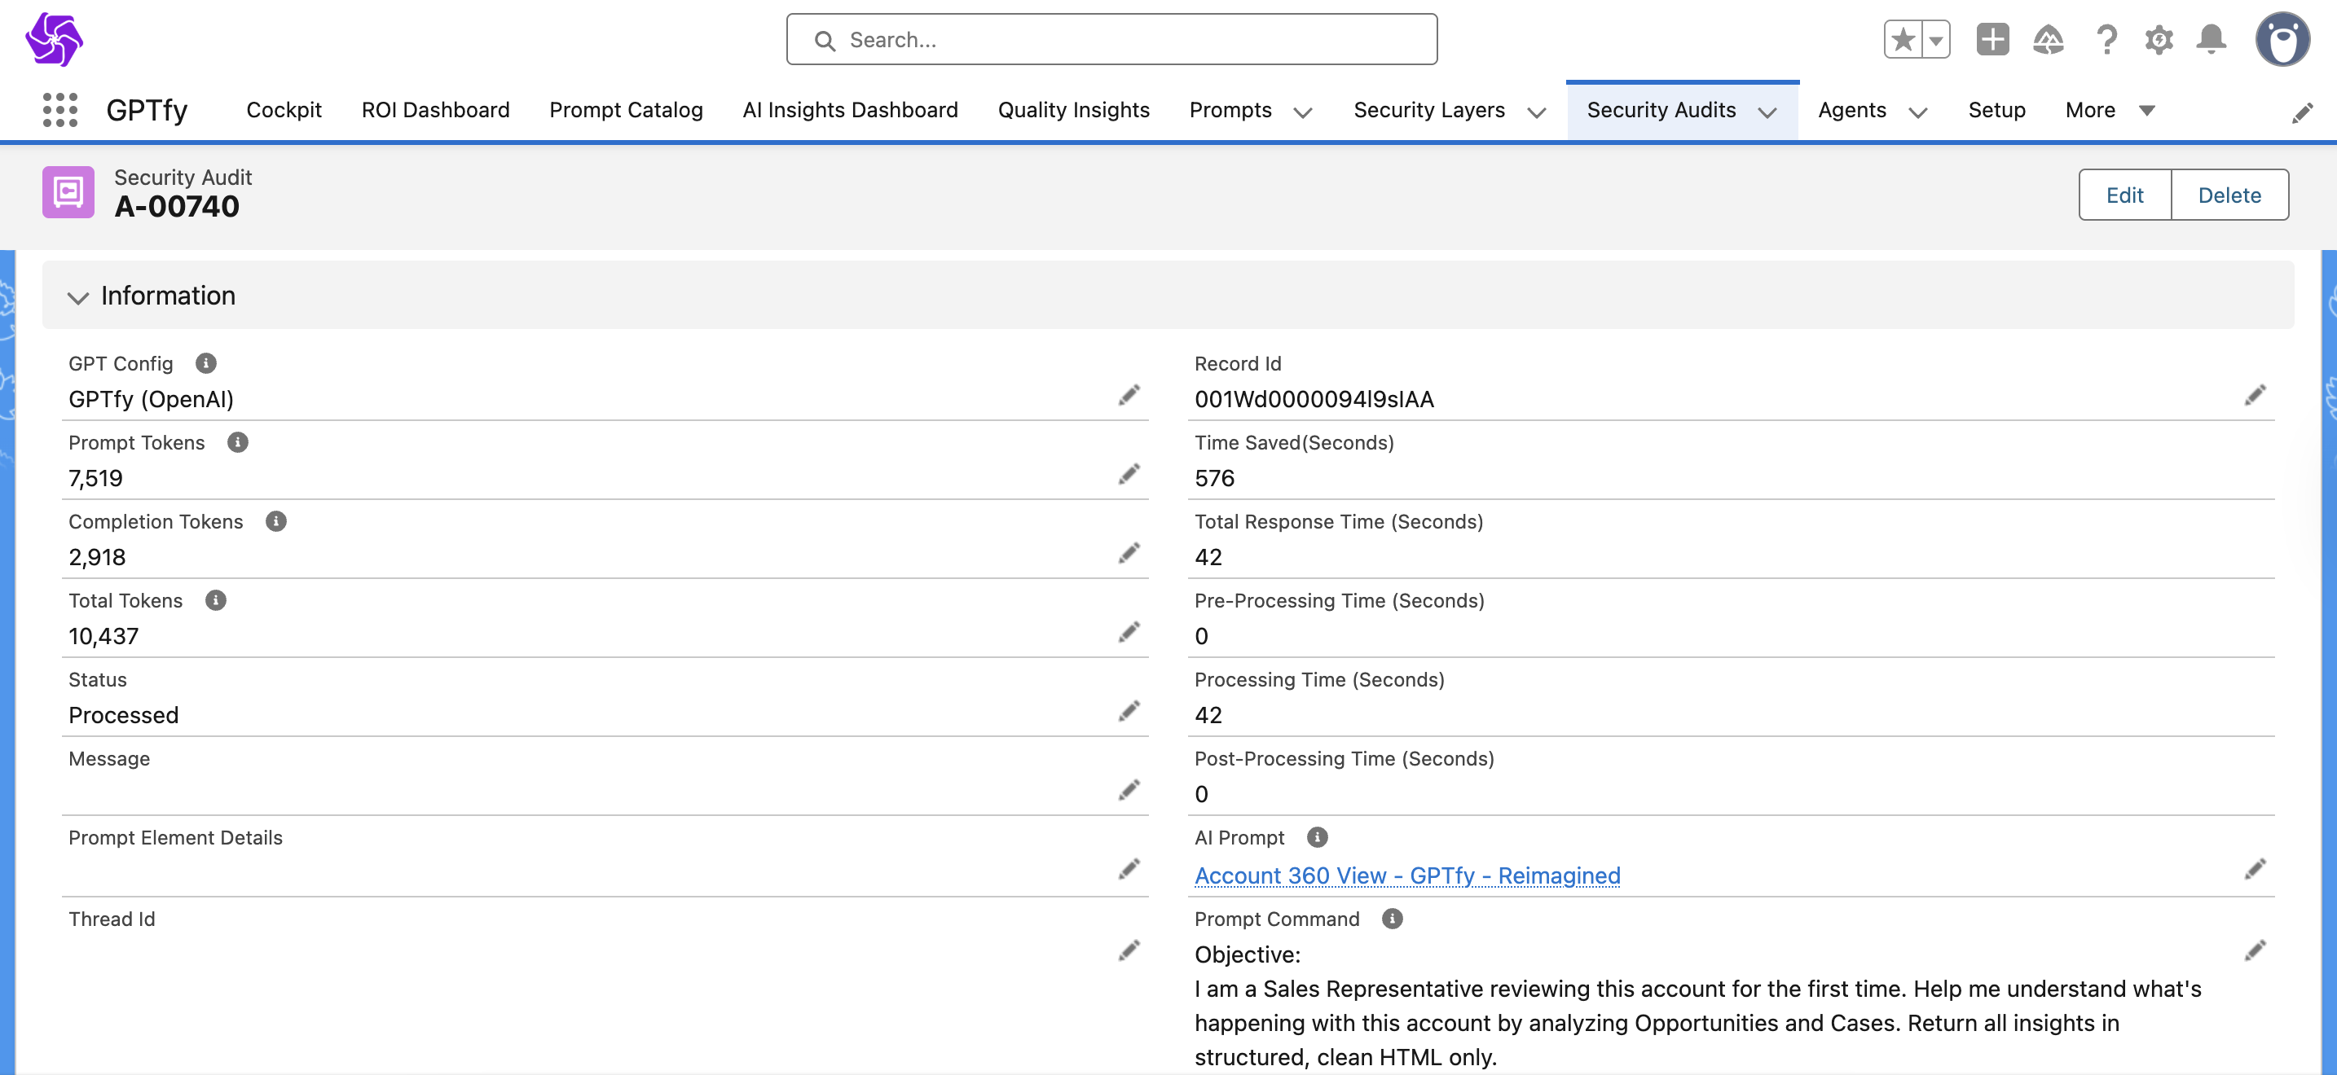Open the Prompt Catalog tab
The width and height of the screenshot is (2337, 1075).
626,110
